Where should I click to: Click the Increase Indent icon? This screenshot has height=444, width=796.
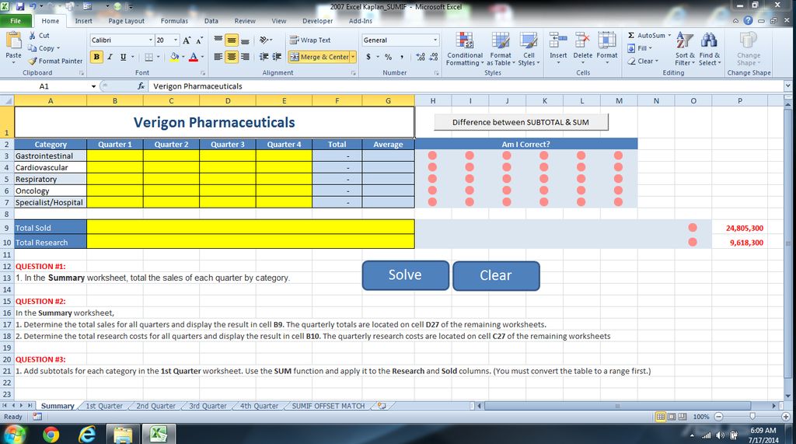[x=277, y=57]
